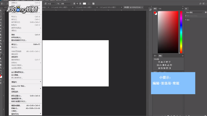Left-align text in the options bar
This screenshot has width=207, height=116.
point(74,4)
